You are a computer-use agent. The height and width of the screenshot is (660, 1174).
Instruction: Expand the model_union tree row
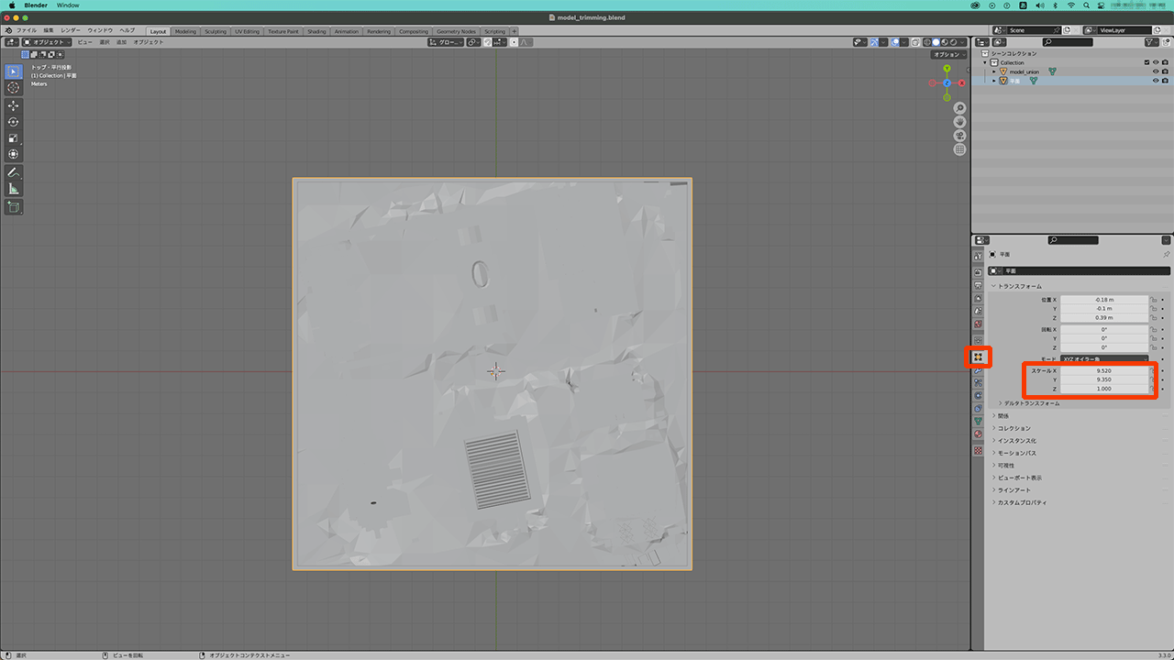point(993,71)
